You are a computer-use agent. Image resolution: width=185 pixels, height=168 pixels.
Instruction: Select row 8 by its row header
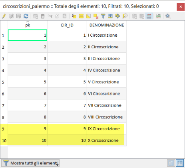tap(4, 117)
